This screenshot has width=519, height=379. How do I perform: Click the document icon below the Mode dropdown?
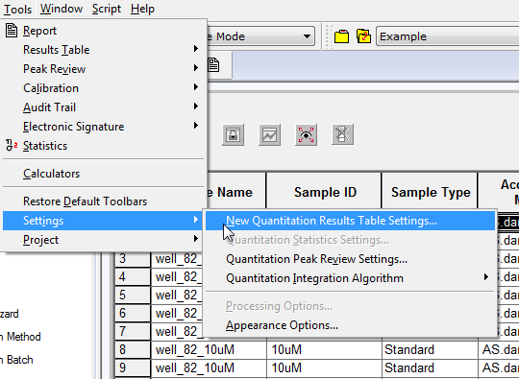tap(213, 64)
